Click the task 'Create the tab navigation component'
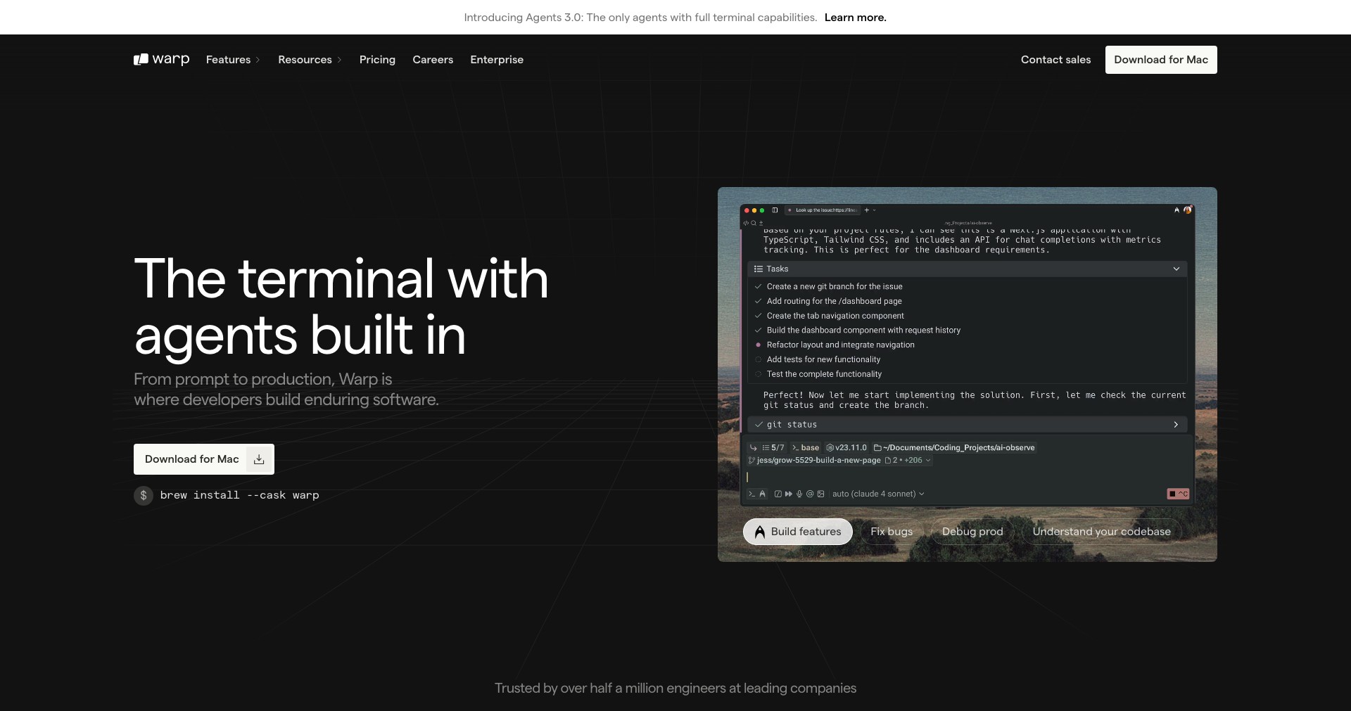 coord(835,316)
